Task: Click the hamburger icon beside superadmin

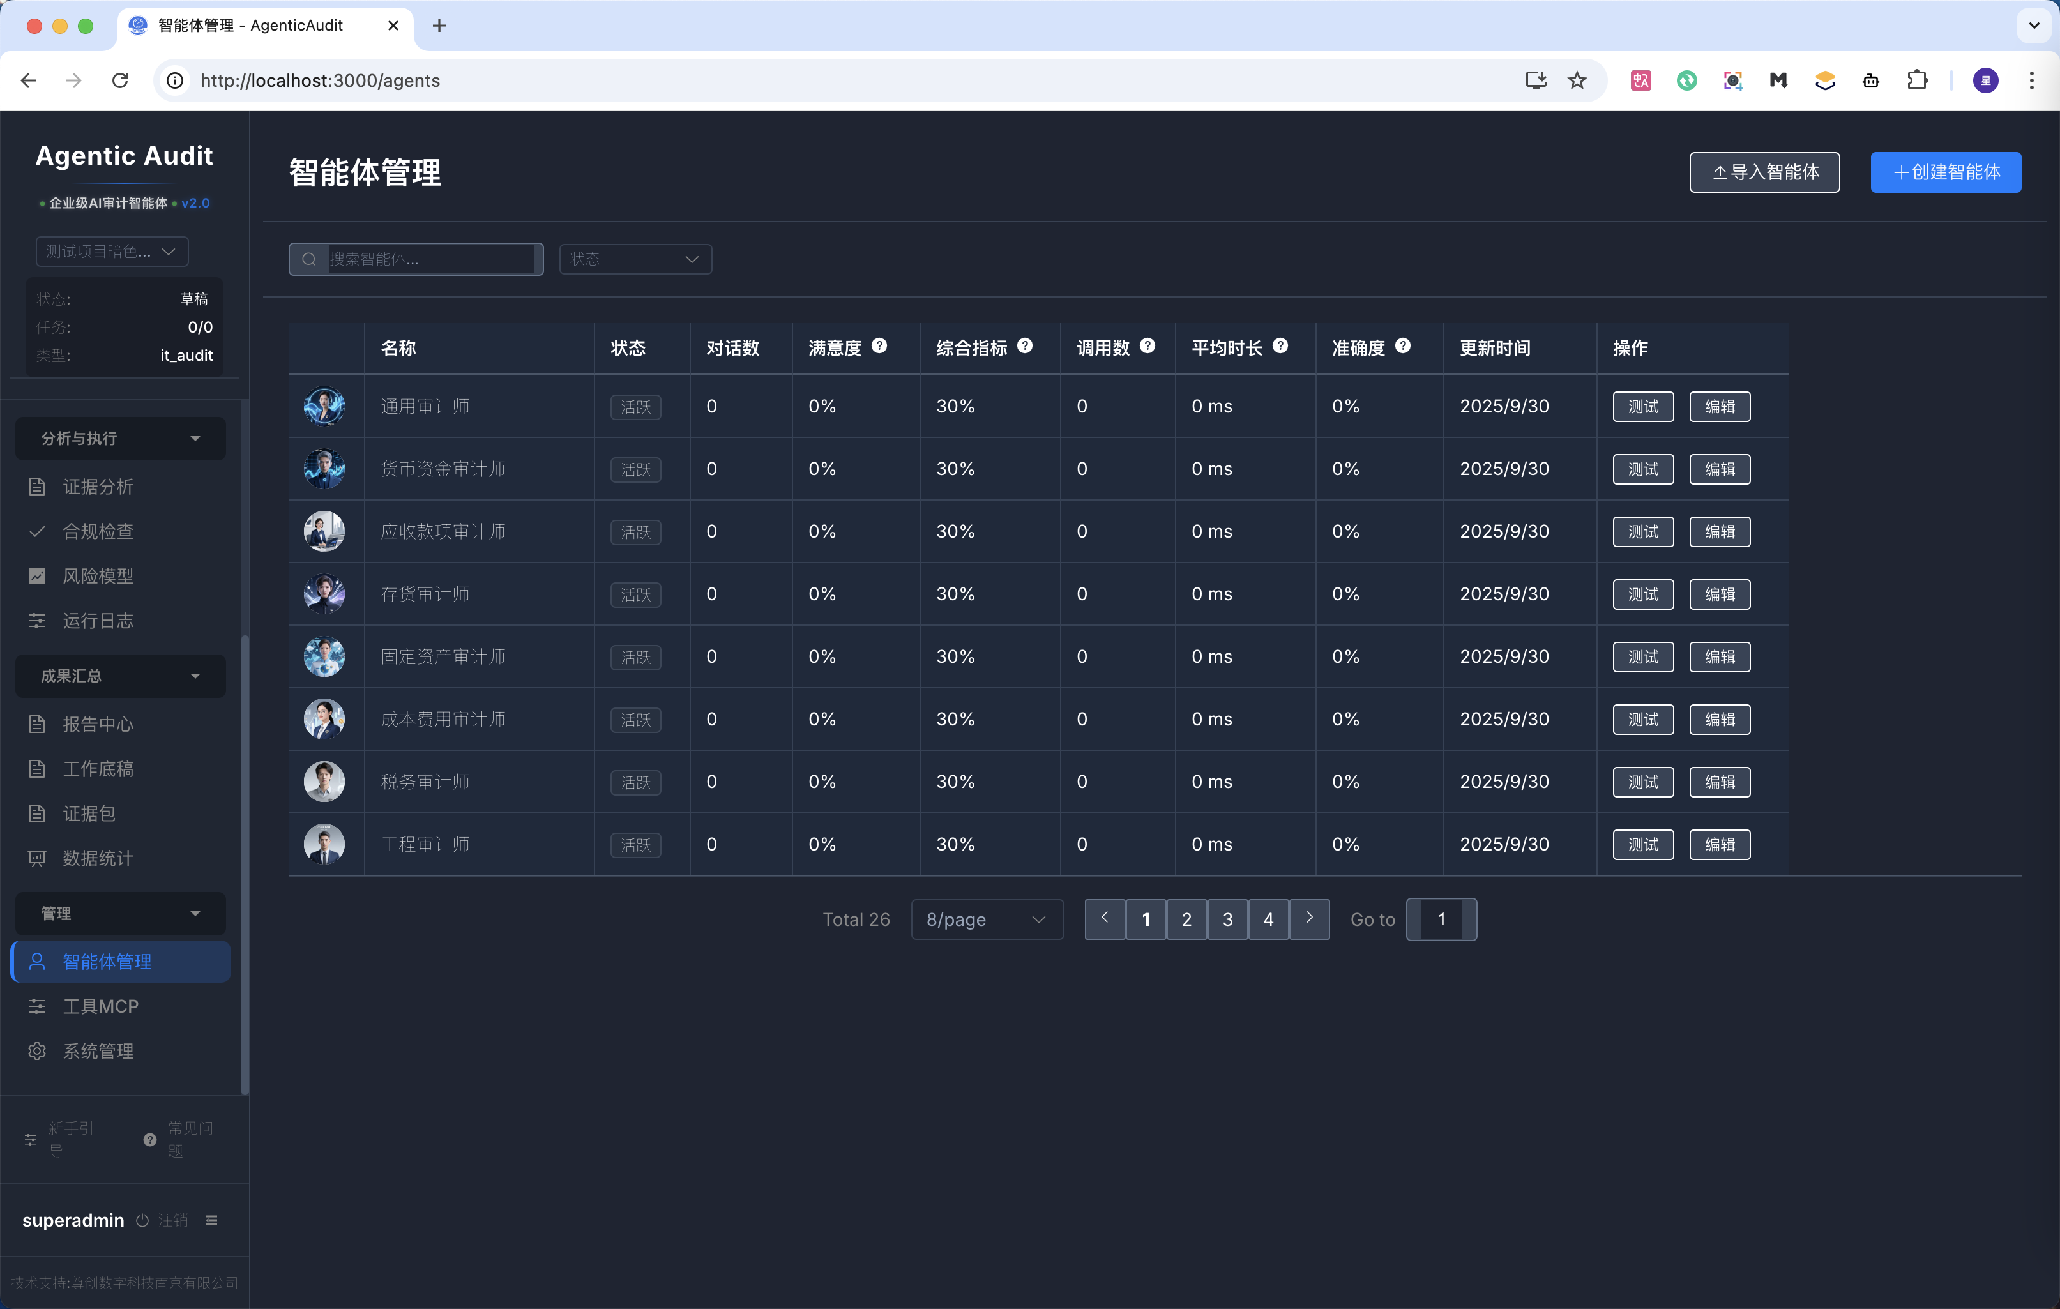Action: pyautogui.click(x=211, y=1220)
